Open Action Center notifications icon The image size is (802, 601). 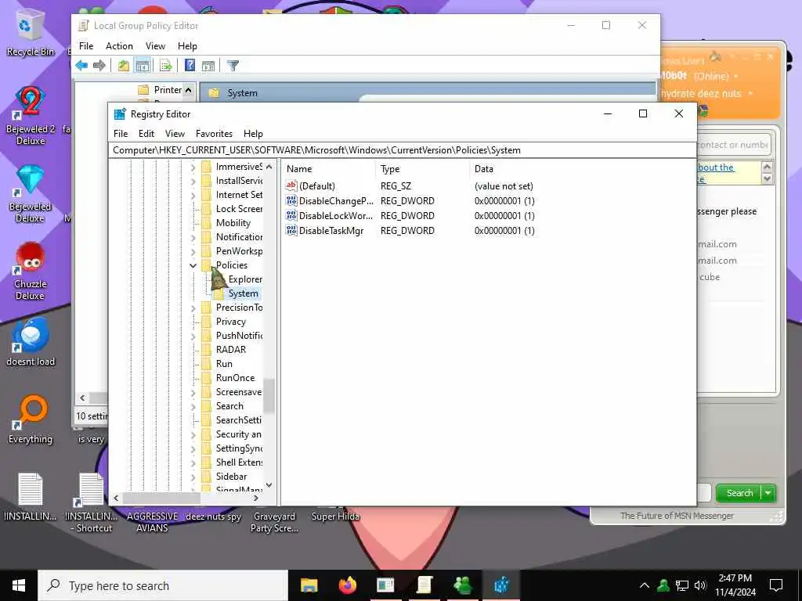coord(776,585)
